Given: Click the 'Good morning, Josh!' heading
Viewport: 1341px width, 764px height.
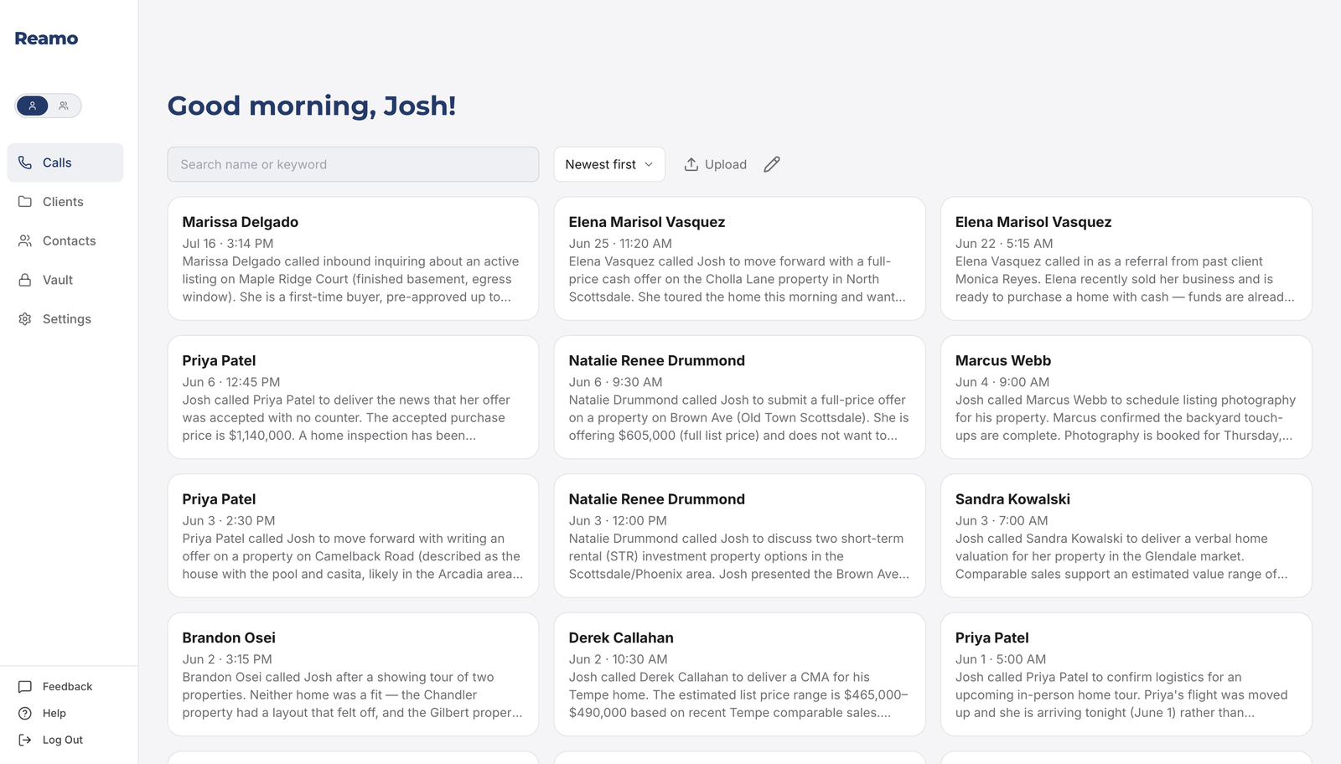Looking at the screenshot, I should pyautogui.click(x=312, y=106).
